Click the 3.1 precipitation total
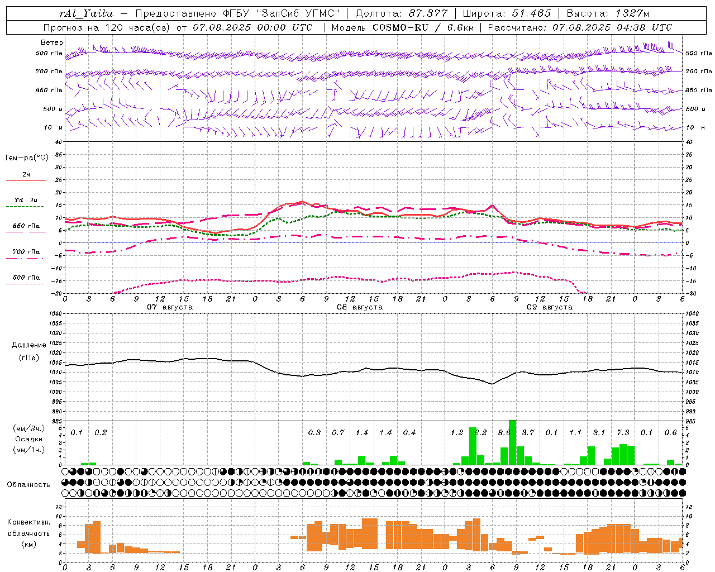Viewport: 715px width, 572px height. coord(599,433)
